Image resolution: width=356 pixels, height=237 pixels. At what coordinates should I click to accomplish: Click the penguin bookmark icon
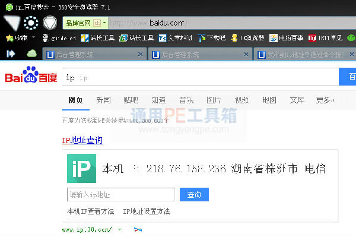(x=46, y=38)
